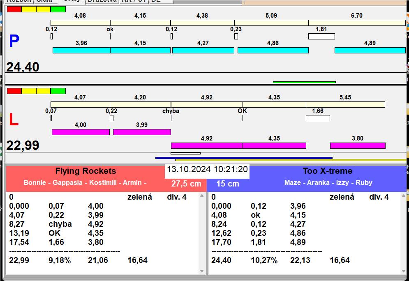Screen dimensions: 409x281
Task: Click the large 22,99 total time
Action: coord(23,145)
